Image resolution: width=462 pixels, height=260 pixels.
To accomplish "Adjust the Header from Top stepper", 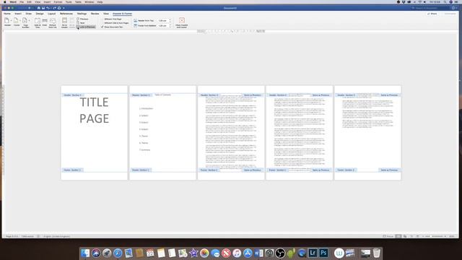I will [x=170, y=21].
